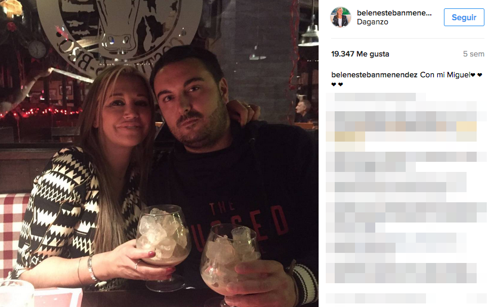Screen dimensions: 494x307
Task: Click the Seguir follow button
Action: (x=464, y=17)
